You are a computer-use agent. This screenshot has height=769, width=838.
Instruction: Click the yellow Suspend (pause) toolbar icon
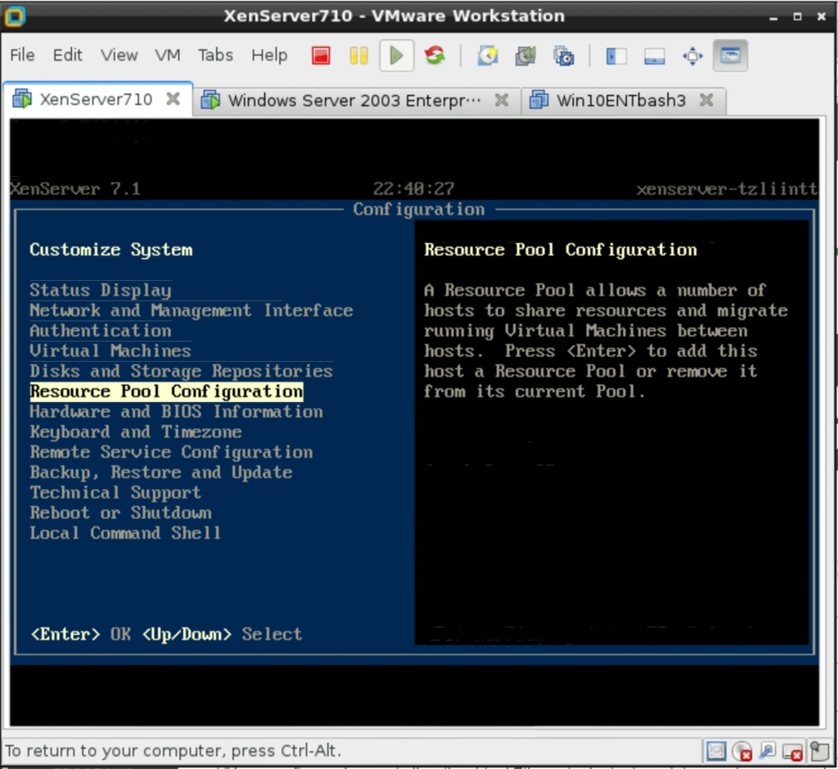click(358, 55)
